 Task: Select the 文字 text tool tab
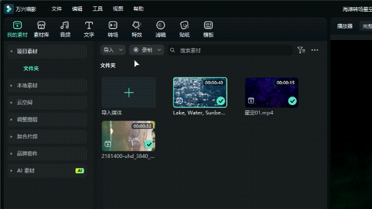point(89,29)
